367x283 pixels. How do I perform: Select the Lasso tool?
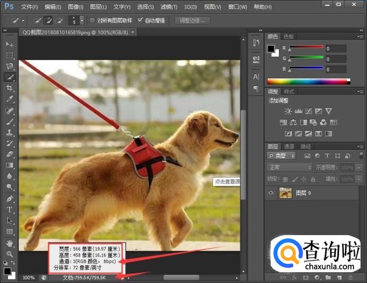[x=10, y=66]
